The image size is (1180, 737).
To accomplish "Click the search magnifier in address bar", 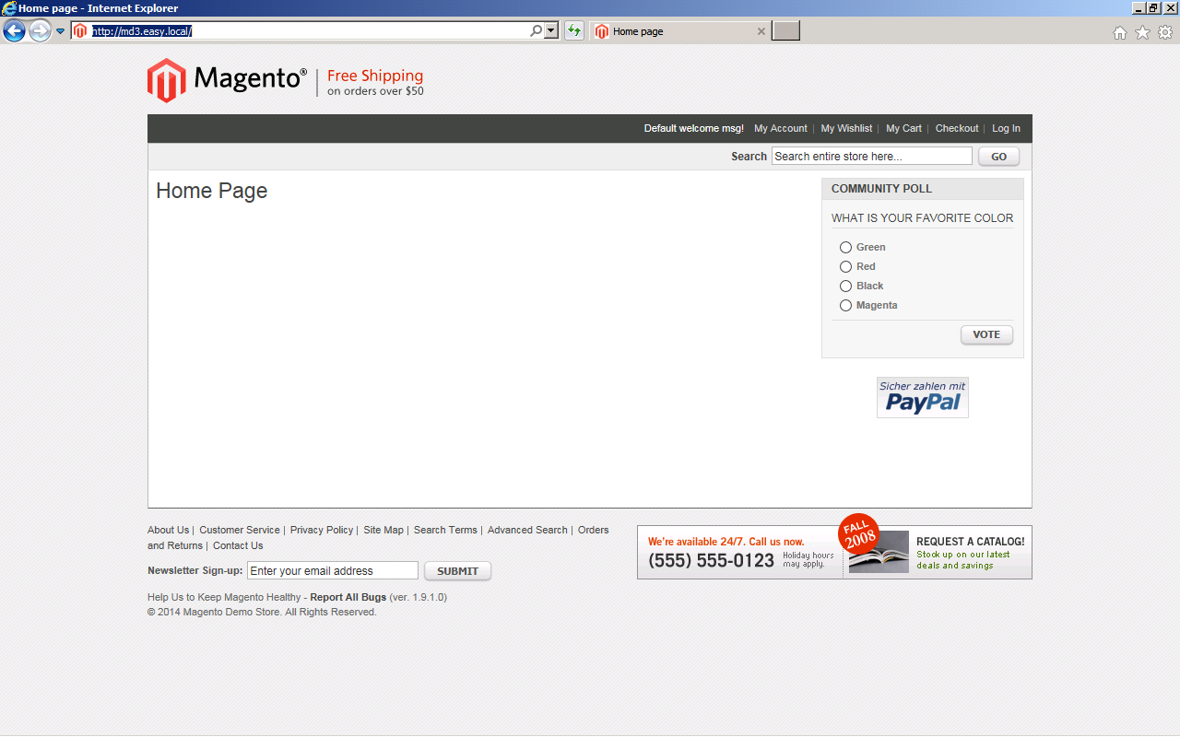I will click(x=537, y=31).
